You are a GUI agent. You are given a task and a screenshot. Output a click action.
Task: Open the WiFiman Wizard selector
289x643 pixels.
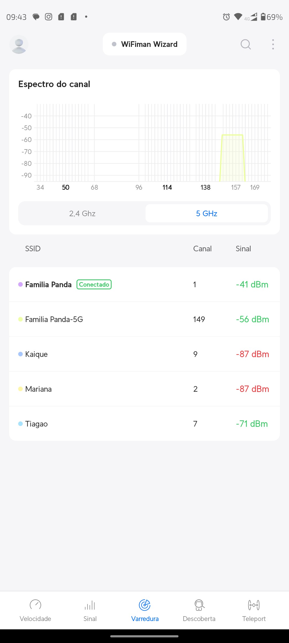[144, 44]
